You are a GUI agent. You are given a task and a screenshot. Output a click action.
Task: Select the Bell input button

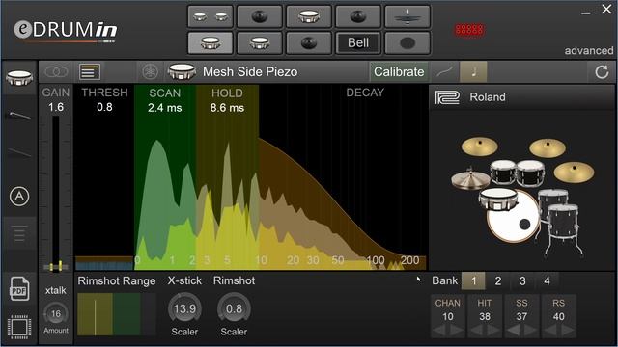(358, 42)
